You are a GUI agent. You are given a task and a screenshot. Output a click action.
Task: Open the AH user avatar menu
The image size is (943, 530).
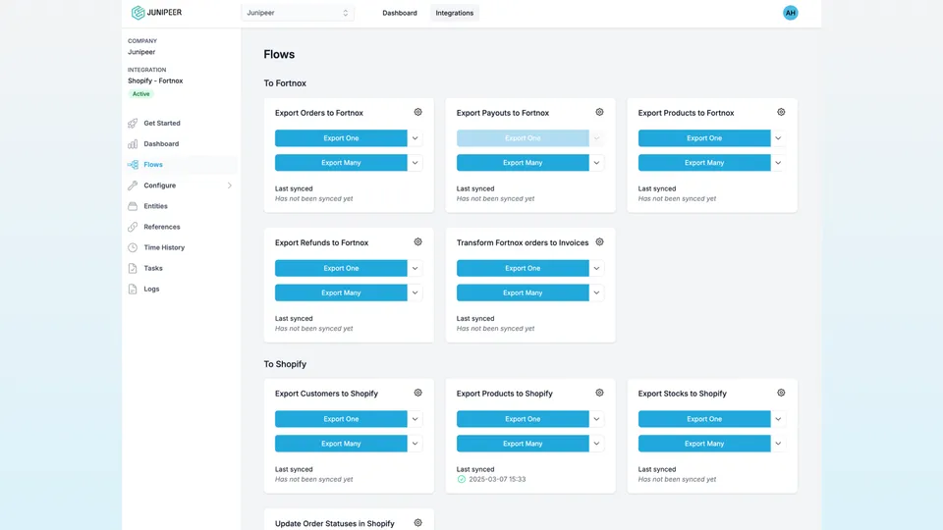[790, 13]
